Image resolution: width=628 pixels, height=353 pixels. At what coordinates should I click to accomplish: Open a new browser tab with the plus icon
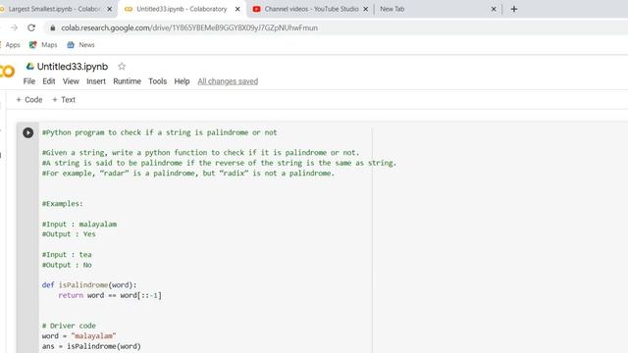pyautogui.click(x=514, y=9)
